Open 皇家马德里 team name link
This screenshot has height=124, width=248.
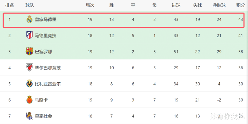pos(46,20)
